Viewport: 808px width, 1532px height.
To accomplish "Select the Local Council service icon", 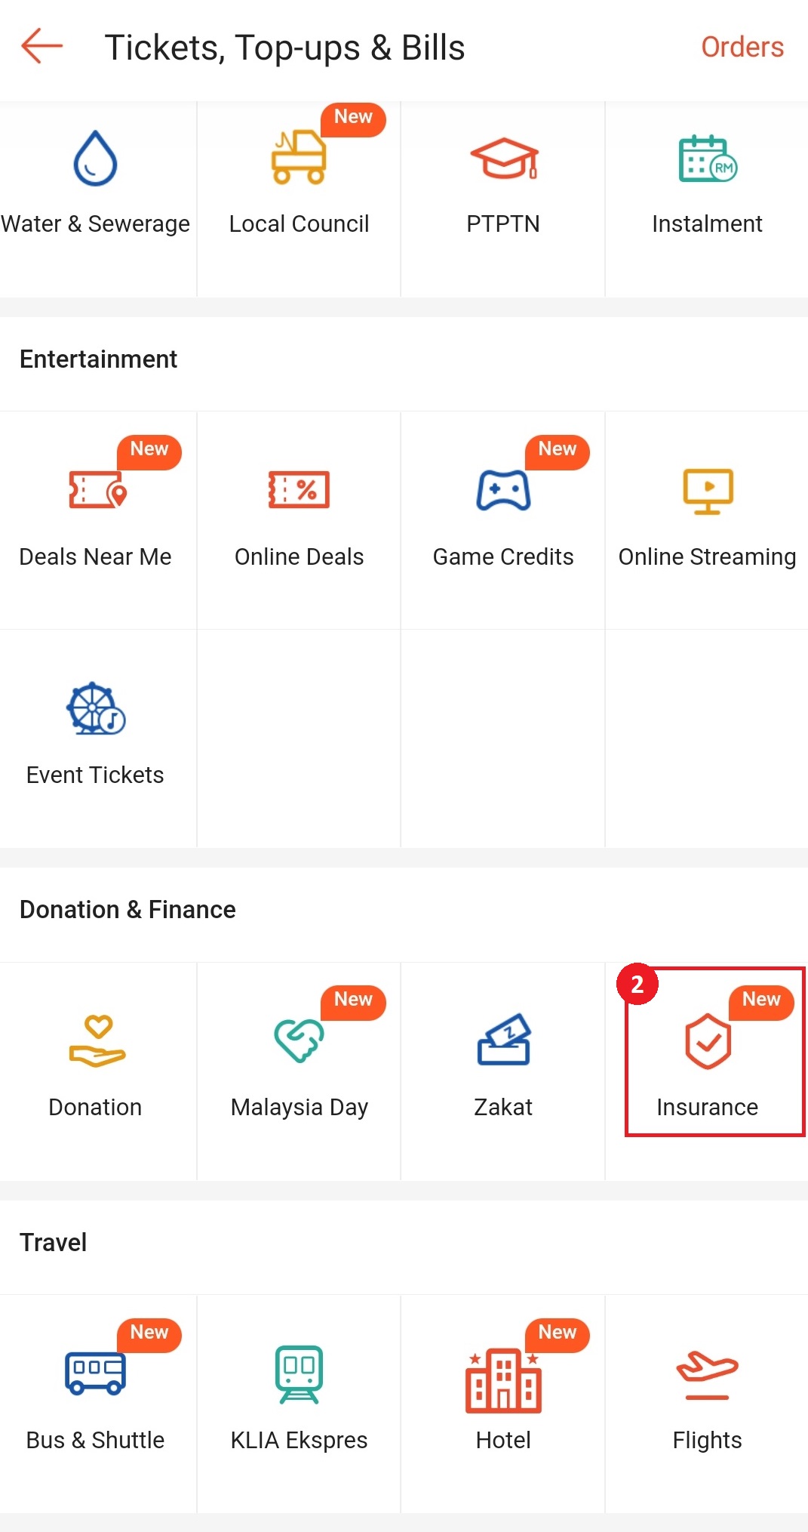I will coord(299,159).
